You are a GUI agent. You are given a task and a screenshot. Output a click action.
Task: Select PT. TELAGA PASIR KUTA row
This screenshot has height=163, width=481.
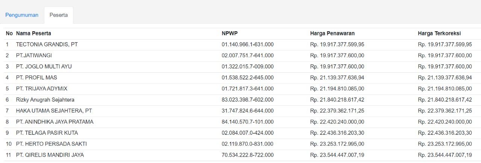pyautogui.click(x=47, y=133)
